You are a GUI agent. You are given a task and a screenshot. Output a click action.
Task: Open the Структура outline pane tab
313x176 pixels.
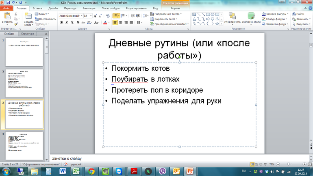28,34
